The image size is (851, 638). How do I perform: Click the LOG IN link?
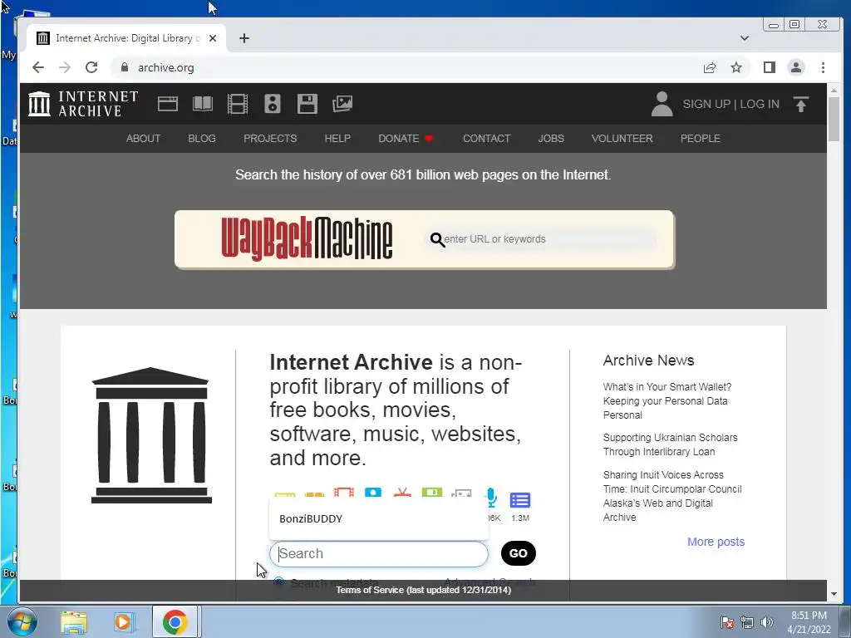click(760, 104)
